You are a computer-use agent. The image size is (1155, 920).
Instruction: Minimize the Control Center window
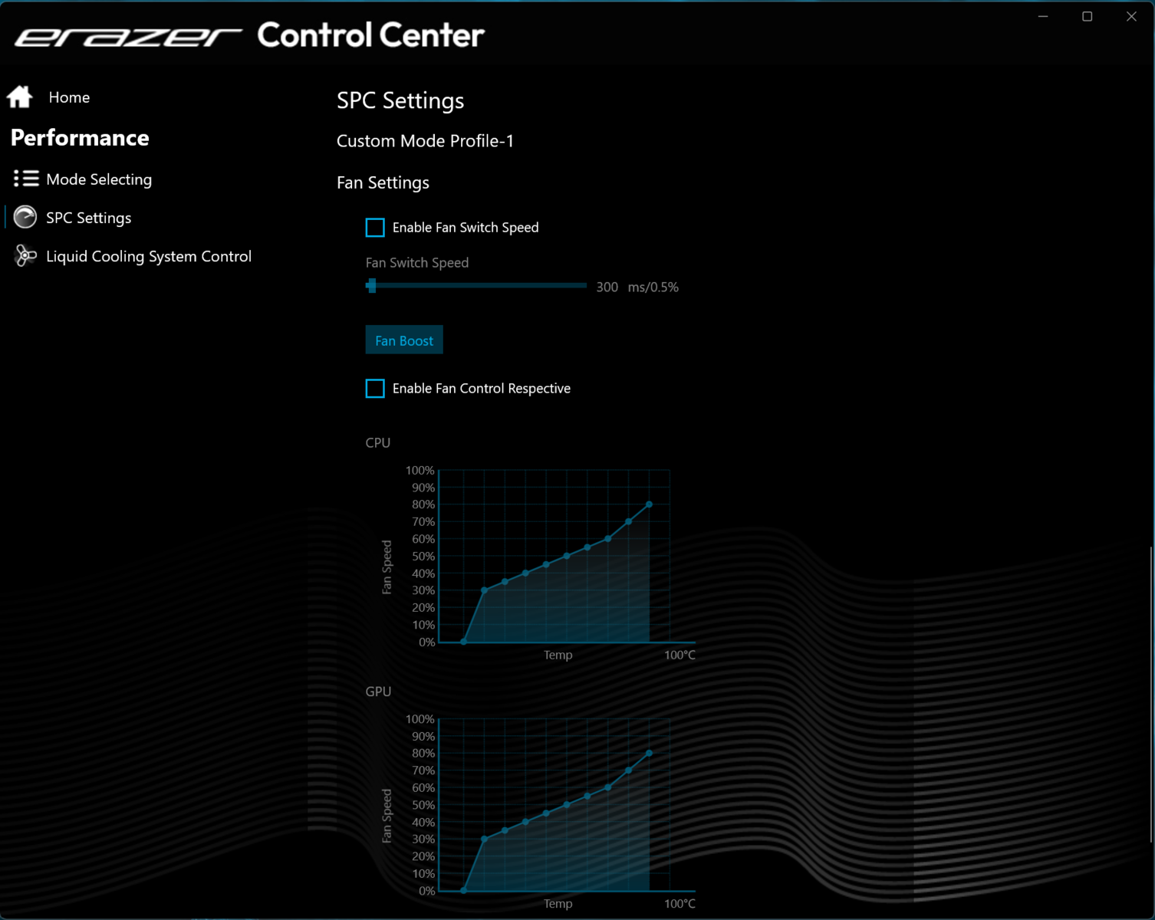[1043, 16]
